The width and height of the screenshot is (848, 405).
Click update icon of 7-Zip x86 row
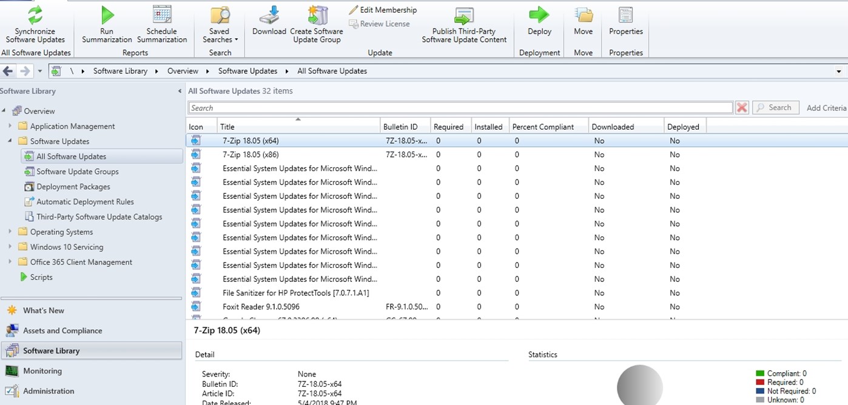pos(195,155)
